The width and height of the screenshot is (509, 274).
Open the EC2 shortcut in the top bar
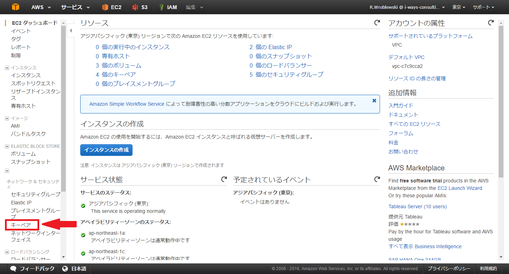click(112, 7)
